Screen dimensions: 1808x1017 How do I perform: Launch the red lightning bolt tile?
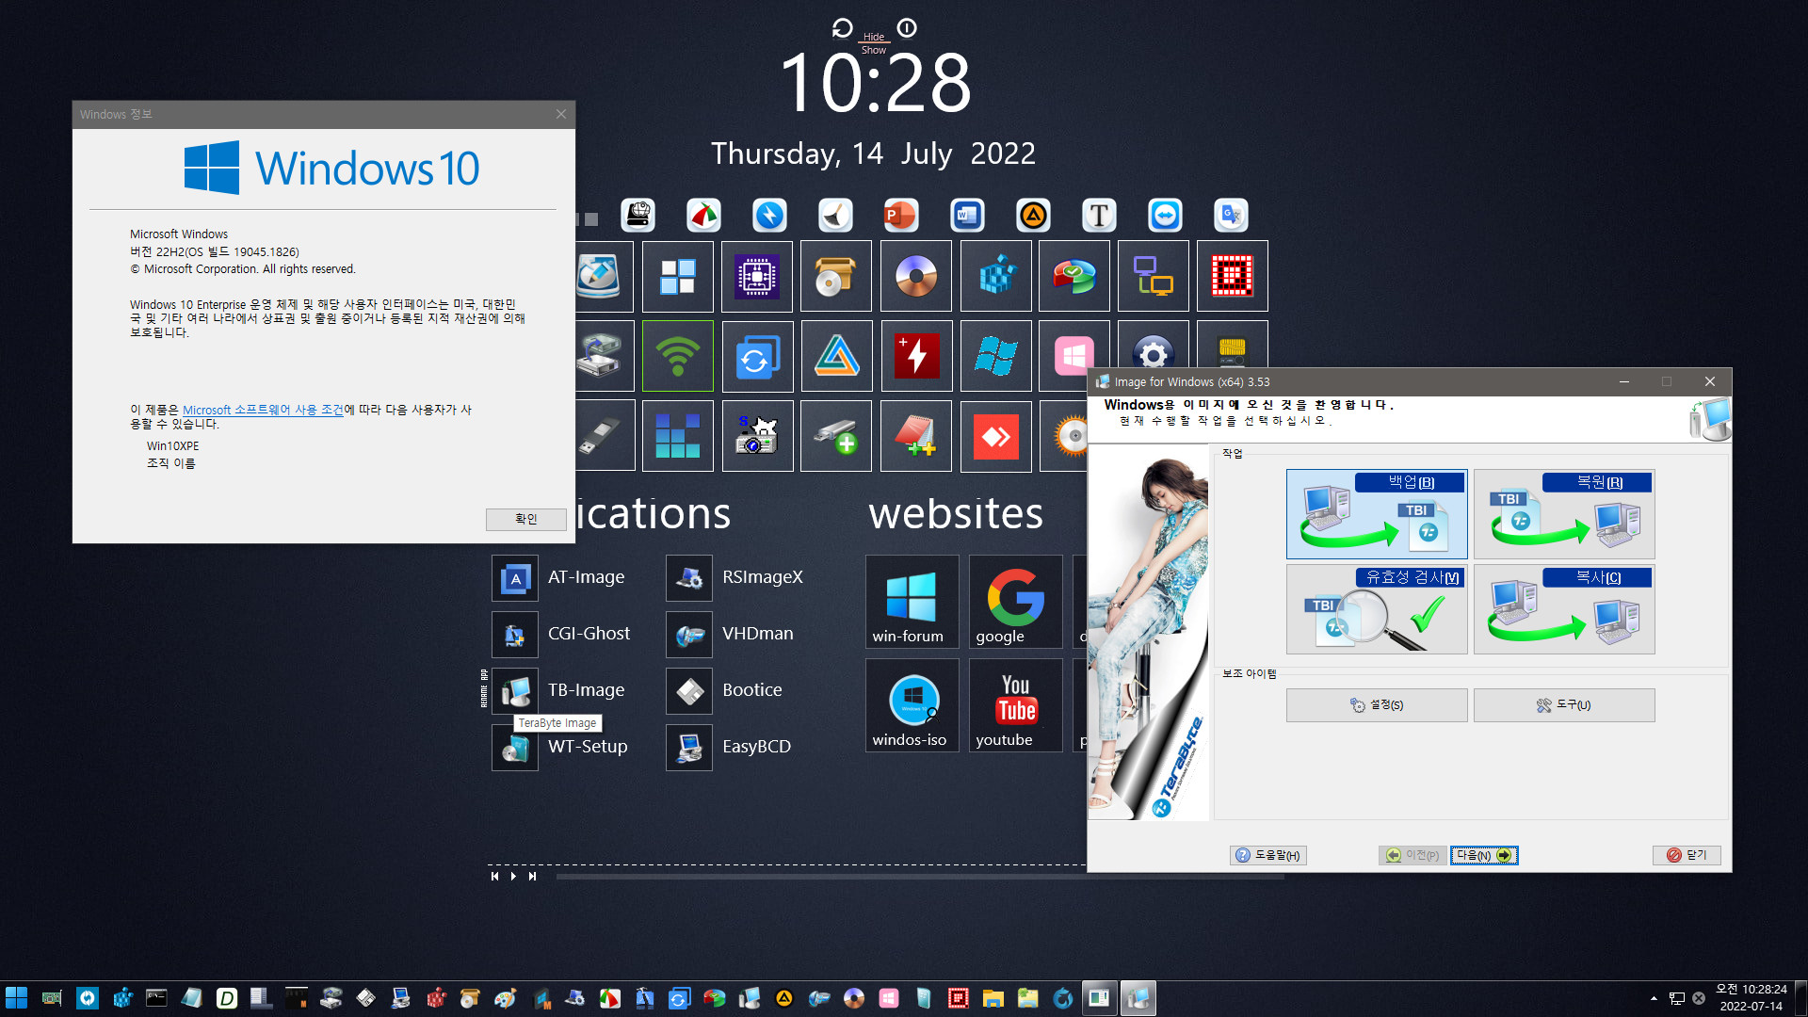click(916, 356)
